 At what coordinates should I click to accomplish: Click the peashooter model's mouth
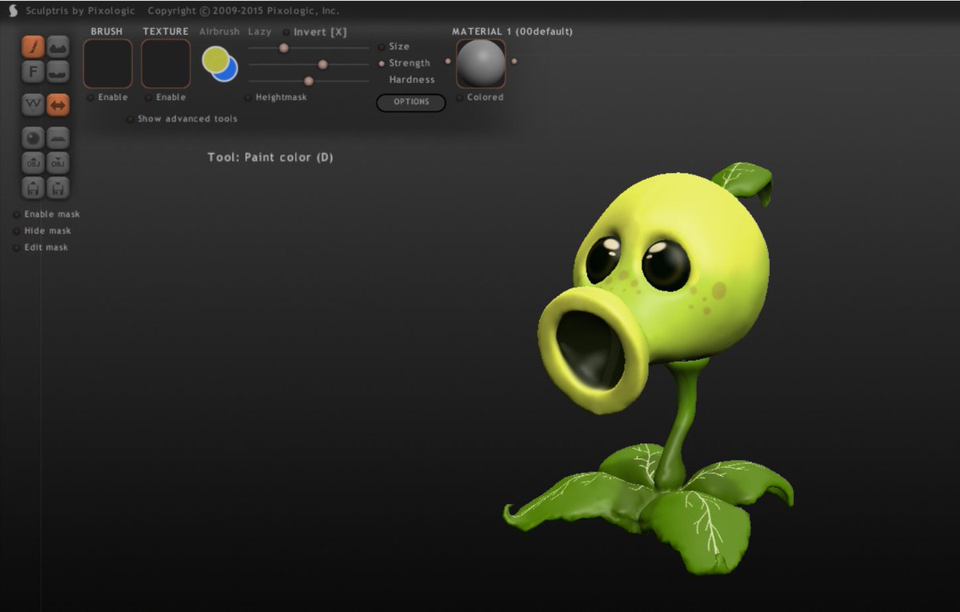tap(591, 350)
